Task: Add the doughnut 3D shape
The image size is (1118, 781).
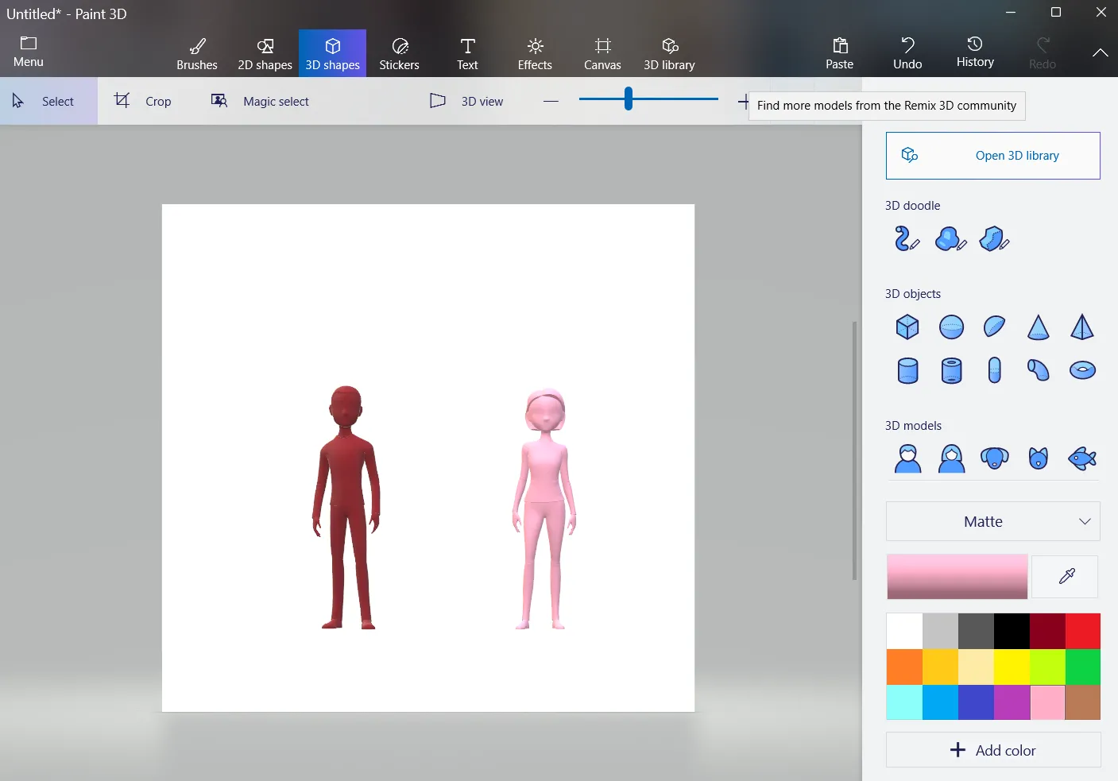Action: point(1081,369)
